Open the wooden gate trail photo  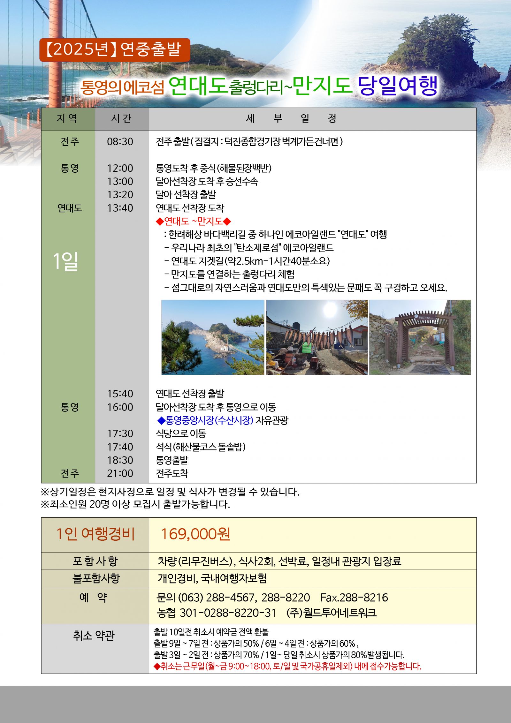[x=420, y=337]
